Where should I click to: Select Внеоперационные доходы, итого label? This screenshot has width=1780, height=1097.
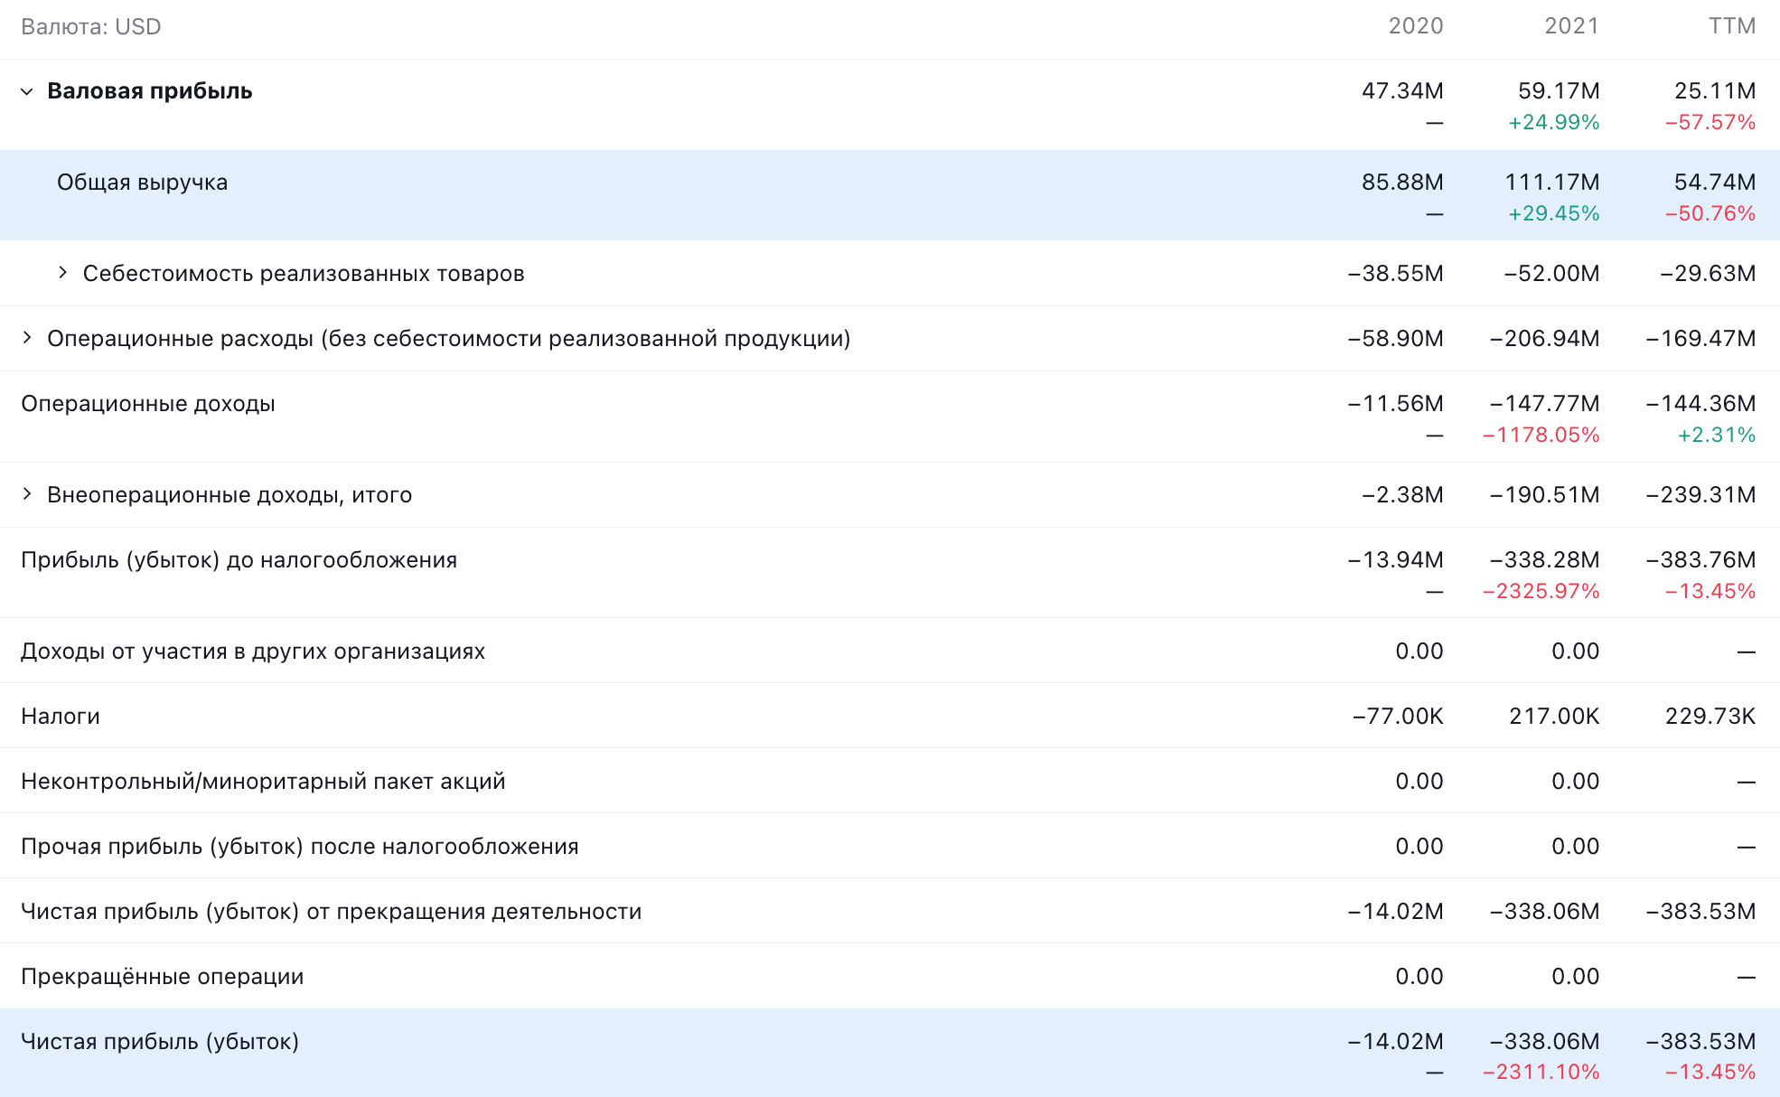click(x=230, y=495)
